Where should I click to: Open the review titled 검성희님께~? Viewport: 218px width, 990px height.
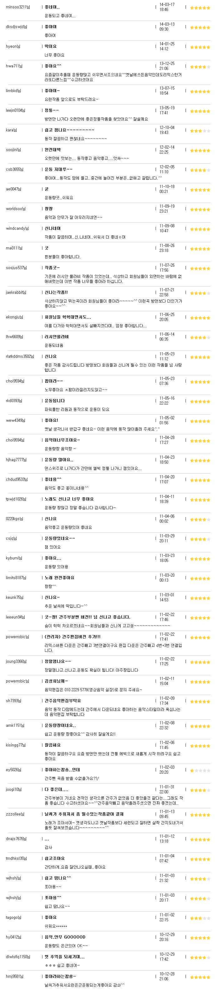click(x=56, y=681)
